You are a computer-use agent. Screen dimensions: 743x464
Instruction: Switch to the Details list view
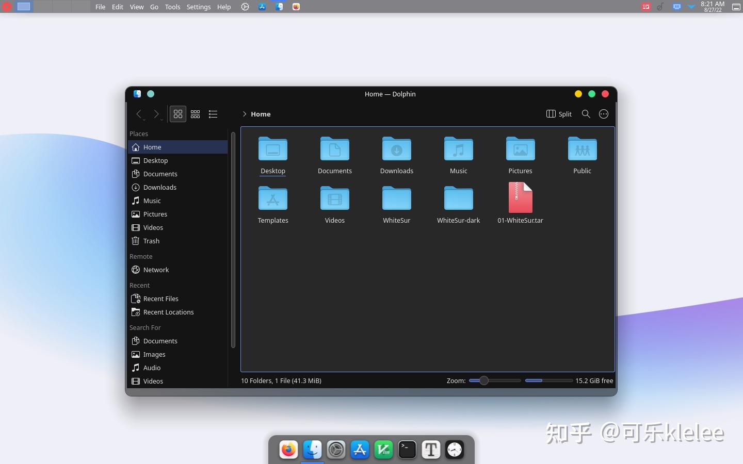point(213,114)
